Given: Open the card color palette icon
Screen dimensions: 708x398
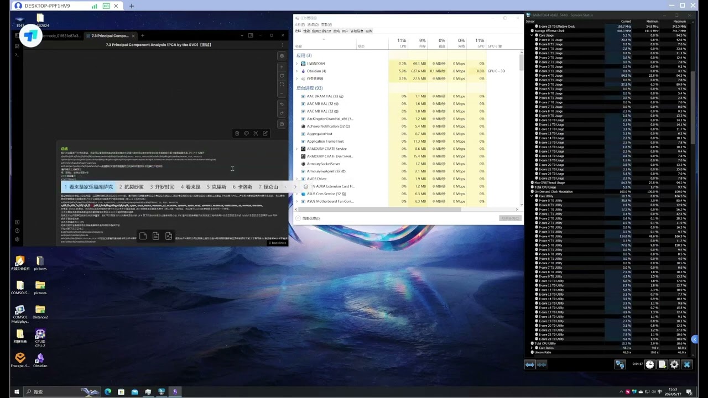Looking at the screenshot, I should click(247, 133).
